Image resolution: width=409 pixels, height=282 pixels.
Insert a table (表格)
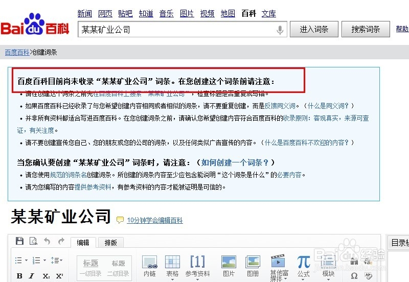click(x=172, y=266)
